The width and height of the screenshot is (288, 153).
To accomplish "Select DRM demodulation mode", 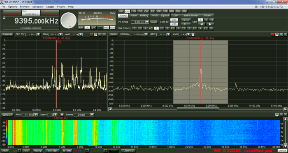I will 172,11.
